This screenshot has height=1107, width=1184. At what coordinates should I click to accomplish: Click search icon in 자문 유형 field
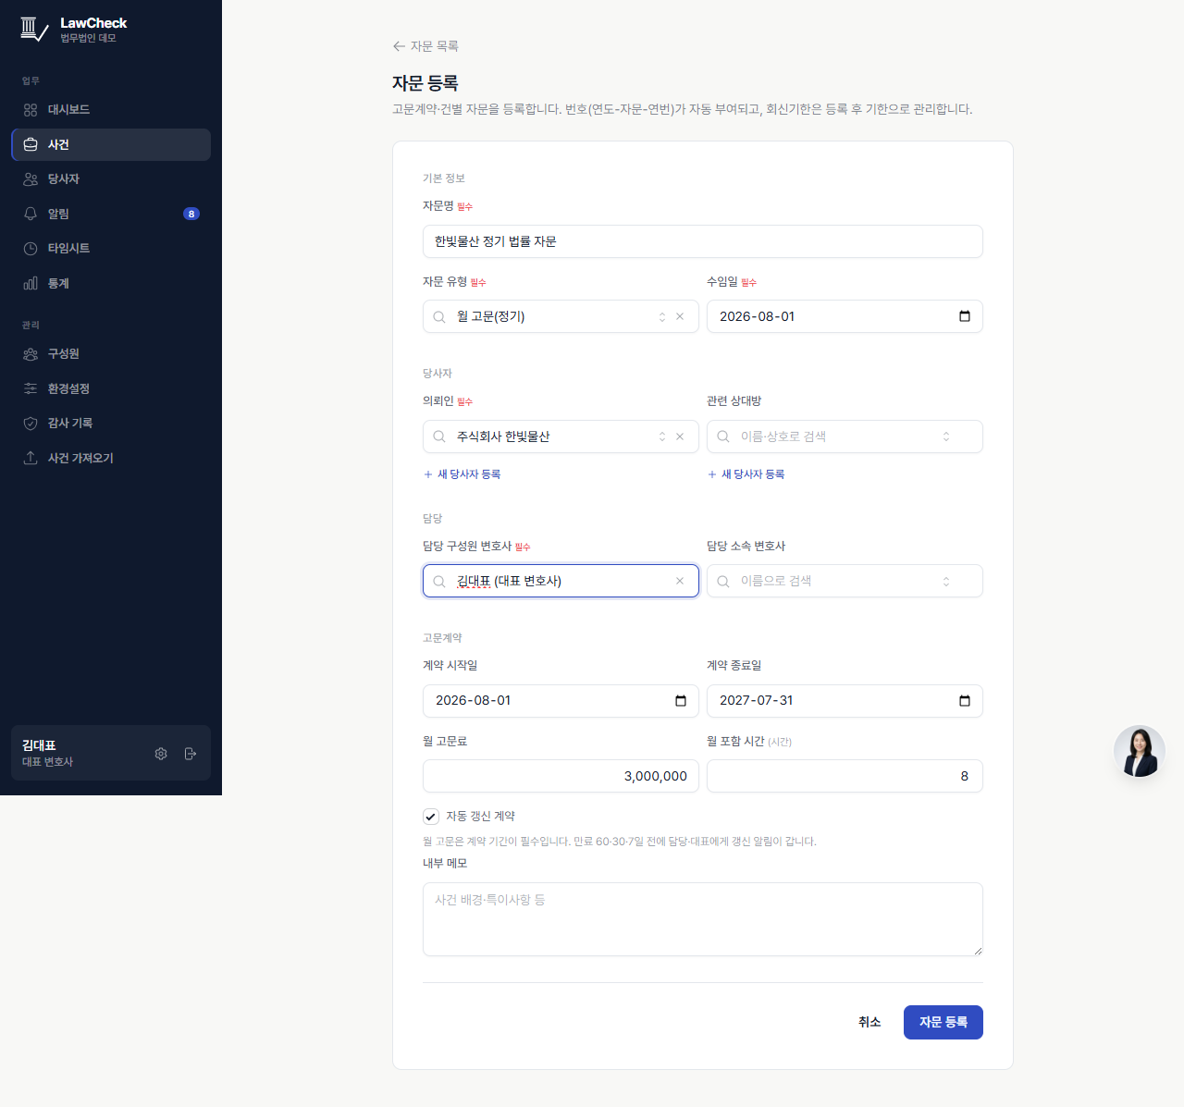coord(439,316)
